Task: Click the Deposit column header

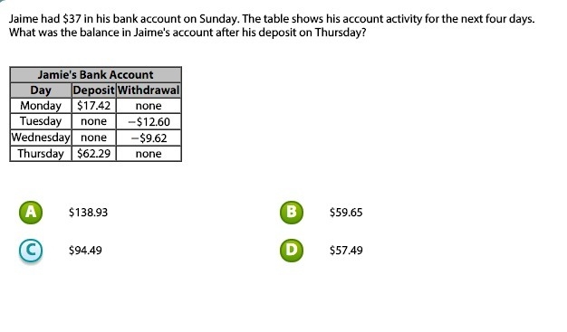Action: [x=94, y=90]
